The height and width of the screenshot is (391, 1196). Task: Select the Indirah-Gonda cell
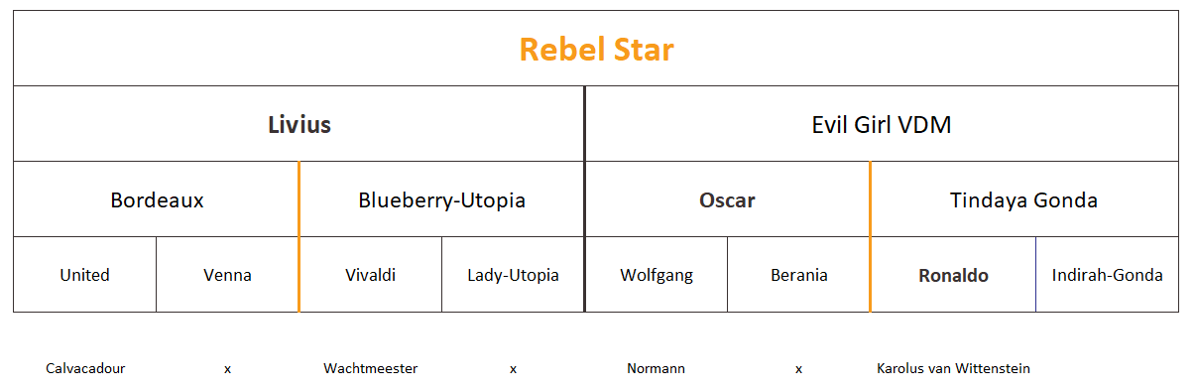[x=1108, y=275]
